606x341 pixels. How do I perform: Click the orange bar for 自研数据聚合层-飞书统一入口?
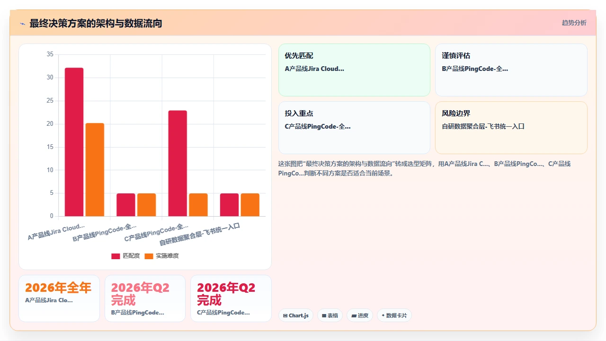(250, 205)
